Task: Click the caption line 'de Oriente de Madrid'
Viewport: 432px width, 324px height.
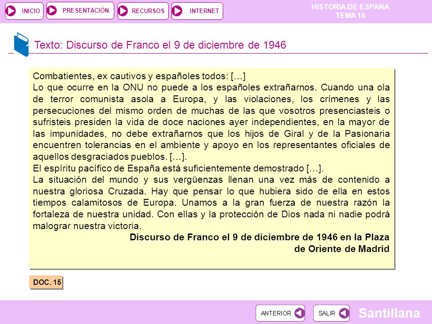Action: [x=342, y=249]
